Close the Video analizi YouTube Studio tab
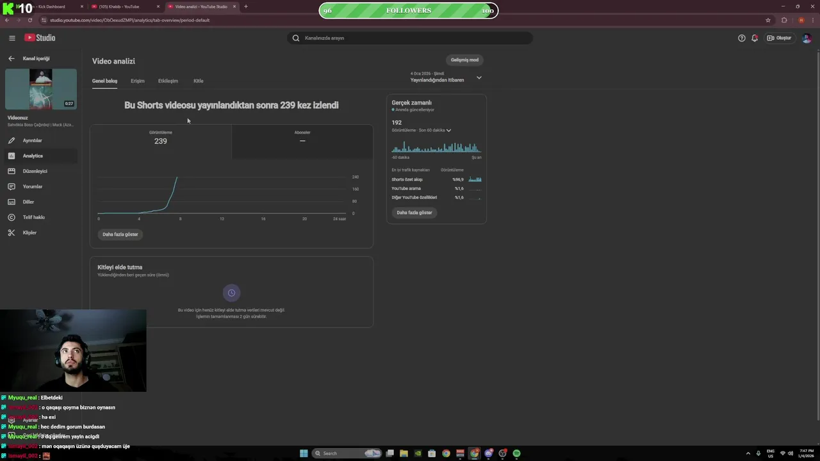This screenshot has height=461, width=820. coord(234,6)
